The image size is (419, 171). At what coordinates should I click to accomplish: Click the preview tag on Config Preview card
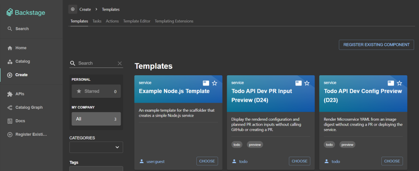tap(347, 144)
